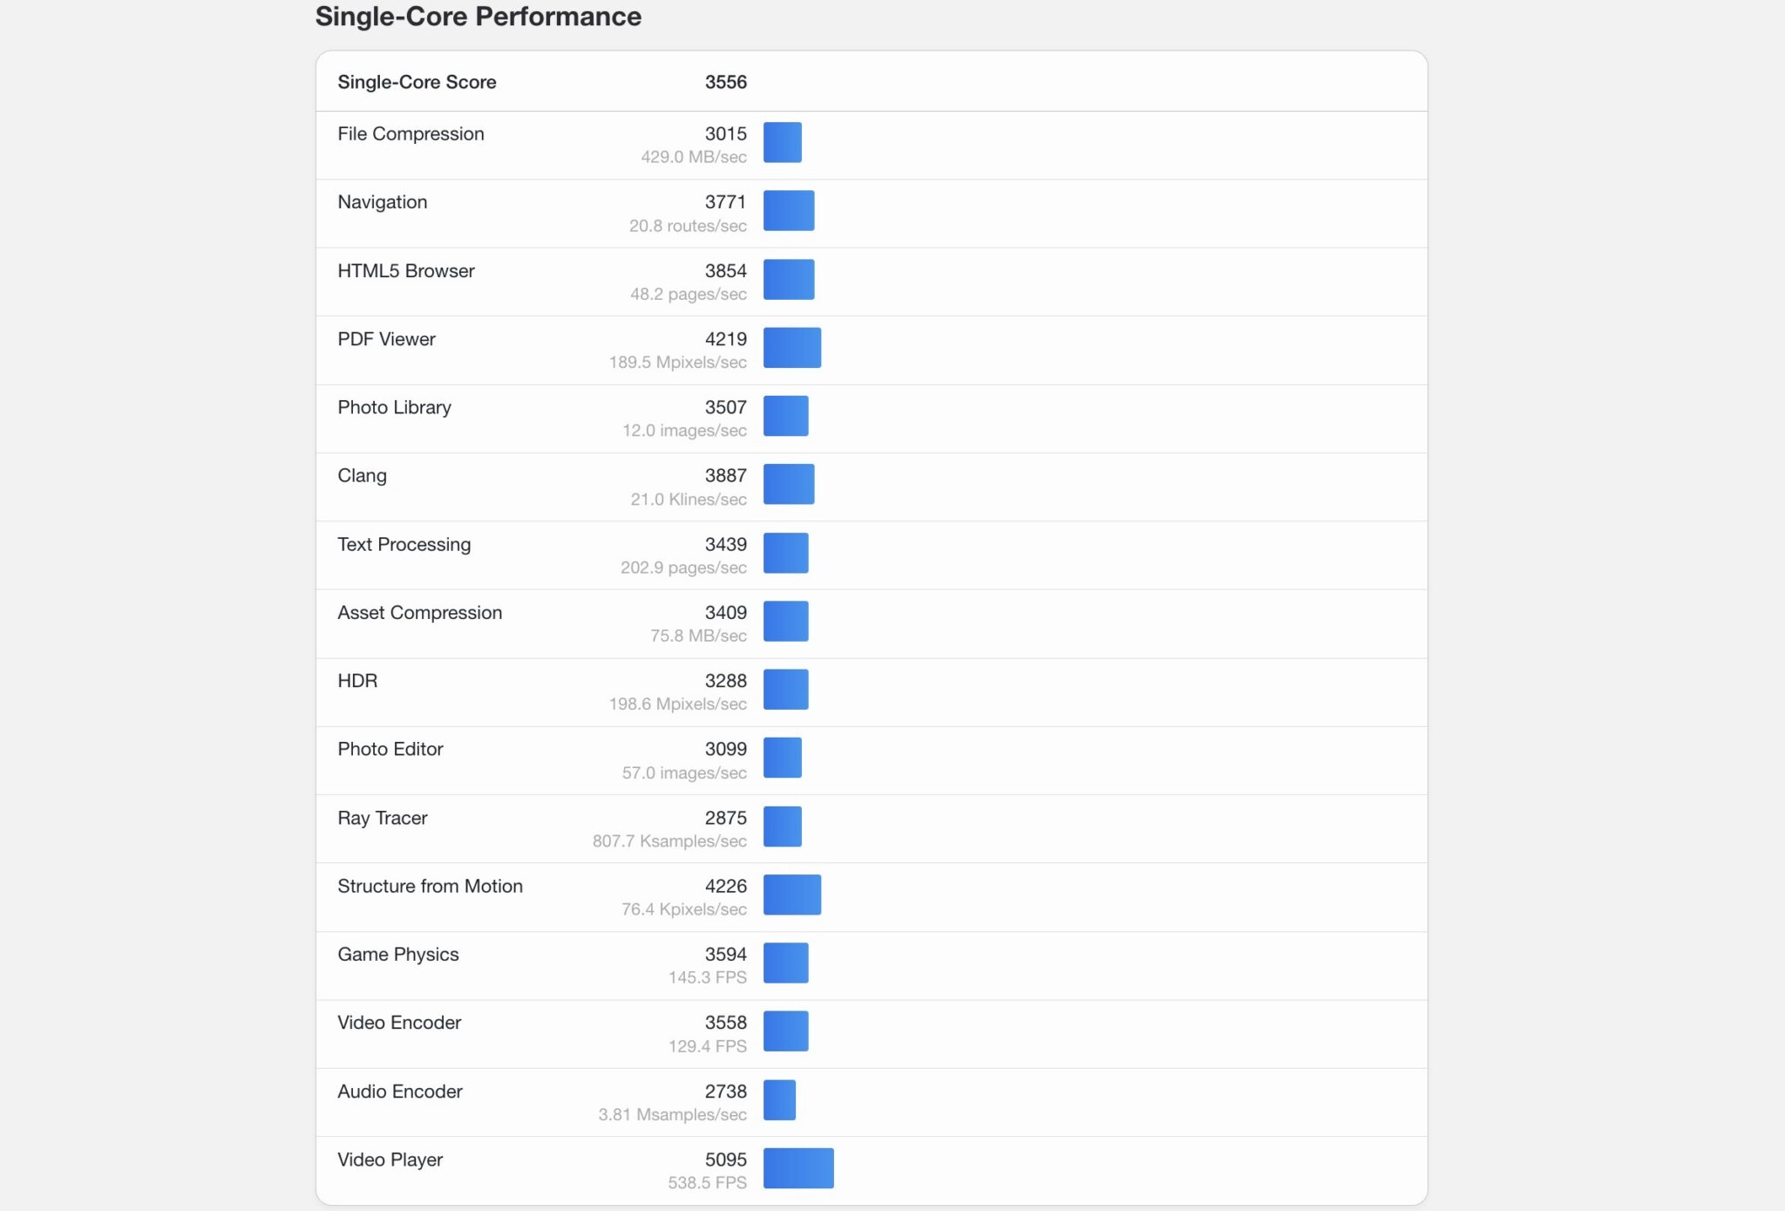The width and height of the screenshot is (1785, 1211).
Task: Click the HTML5 Browser label
Action: tap(405, 271)
